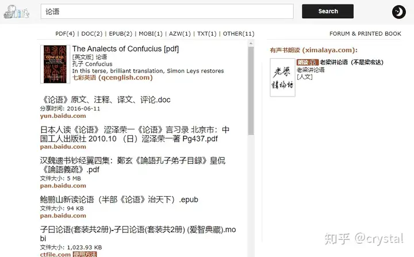Open 日本人读《论语》 涩泽荣一 pdf result
Viewport: 414px width, 257px height.
point(135,134)
